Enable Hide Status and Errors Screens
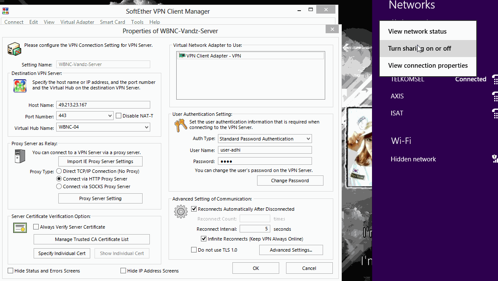 pyautogui.click(x=11, y=270)
